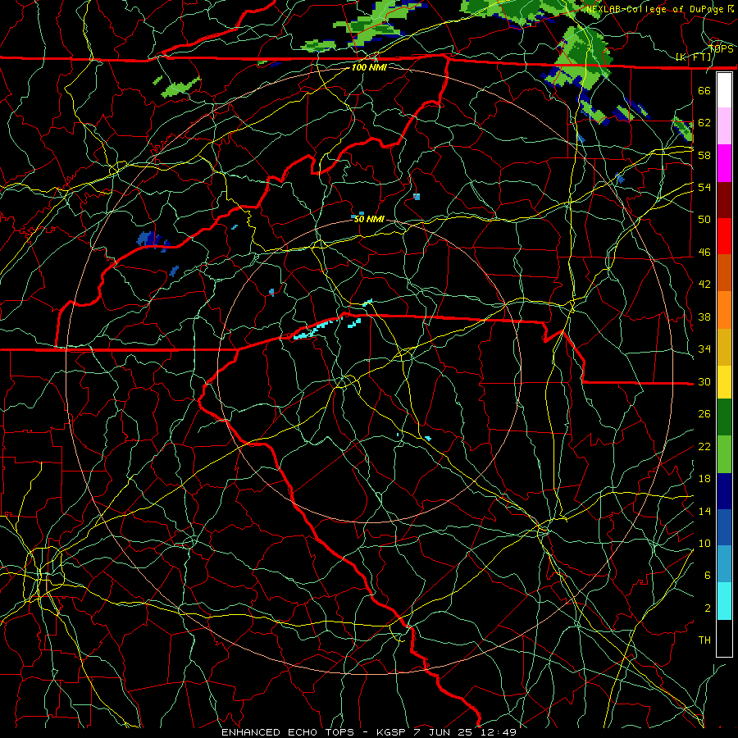This screenshot has height=738, width=738.
Task: Click the legend value "42"
Action: click(x=704, y=285)
